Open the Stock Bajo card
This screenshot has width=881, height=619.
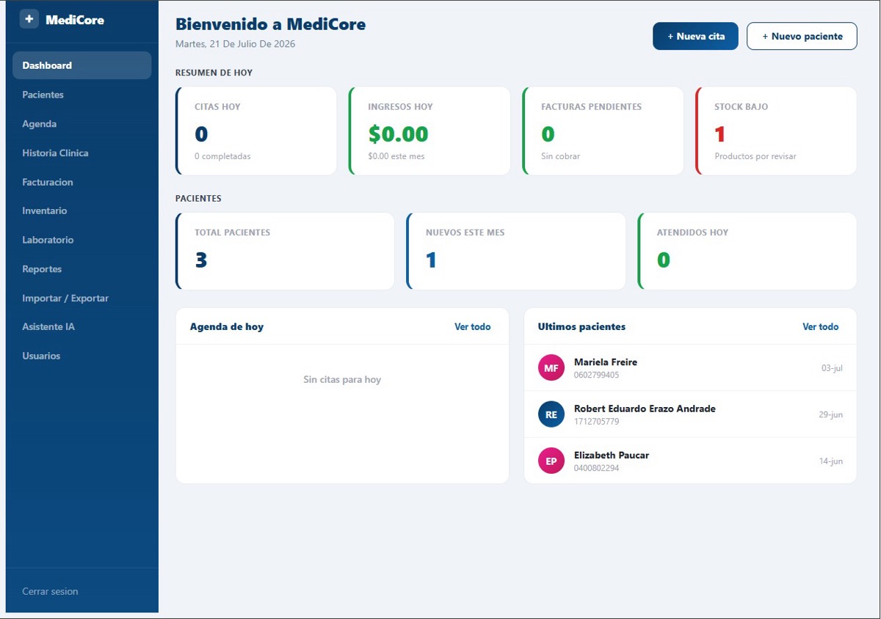click(776, 131)
